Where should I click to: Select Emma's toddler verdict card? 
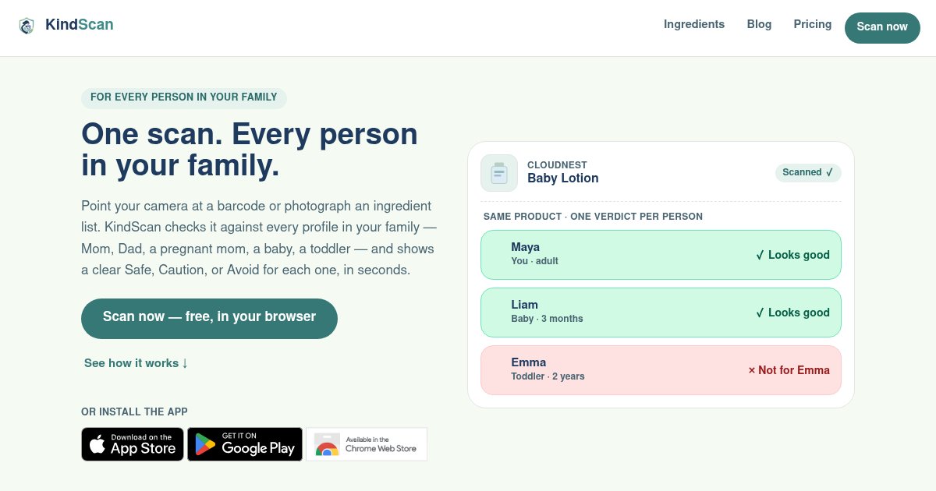661,370
